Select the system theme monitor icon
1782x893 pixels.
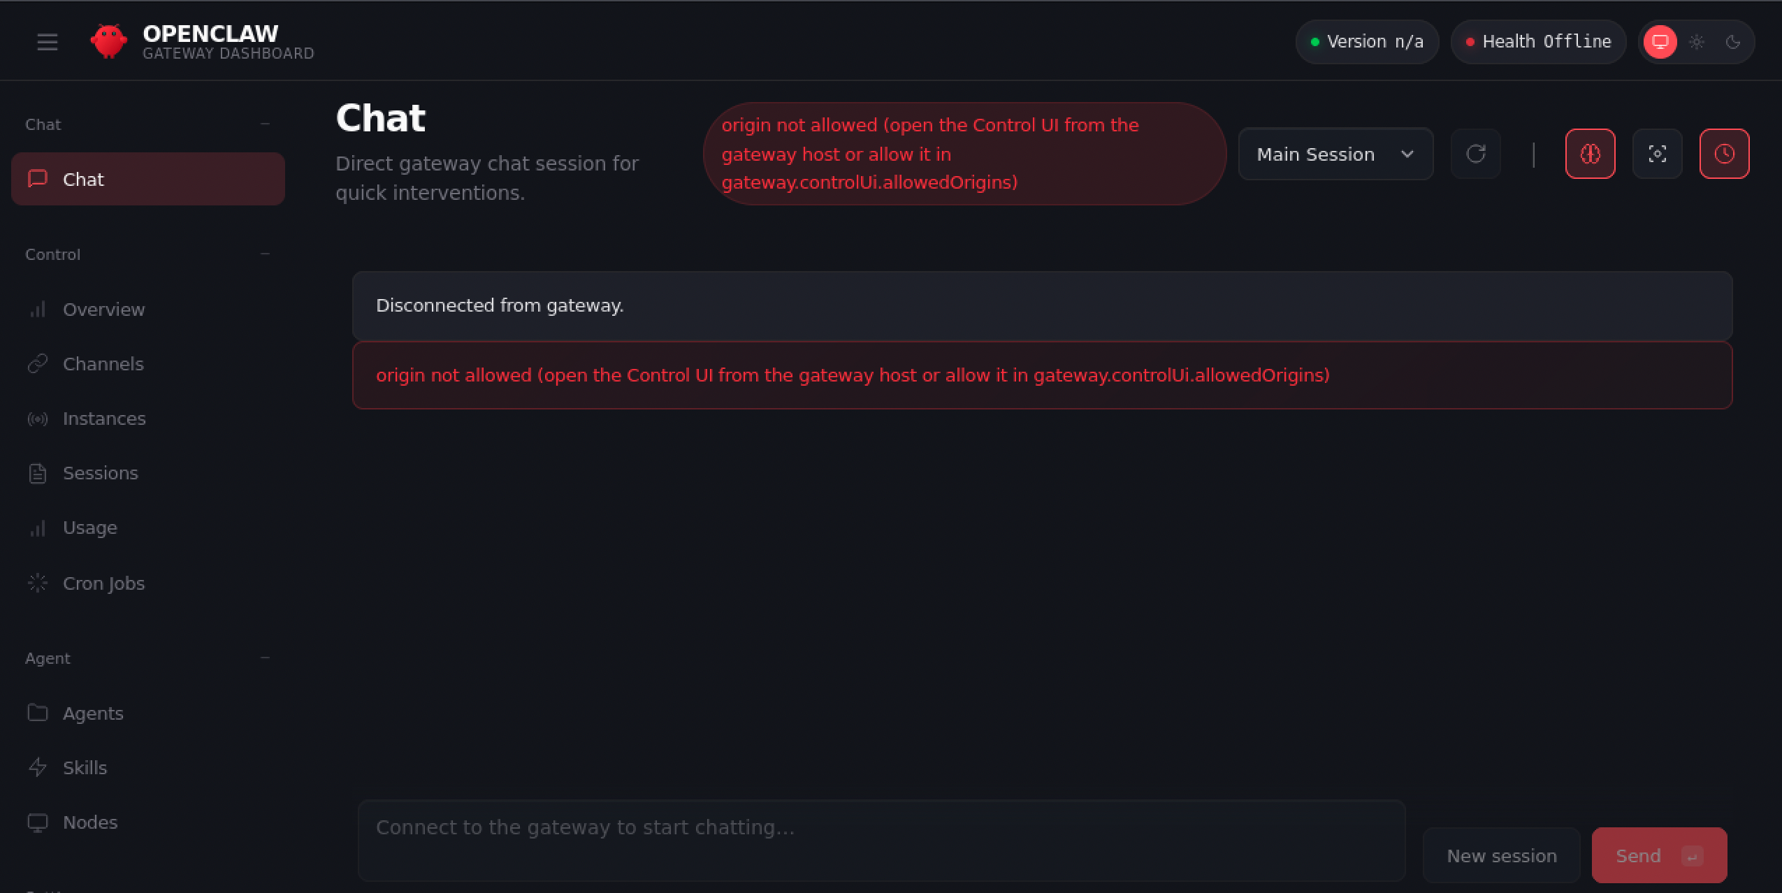click(x=1660, y=42)
